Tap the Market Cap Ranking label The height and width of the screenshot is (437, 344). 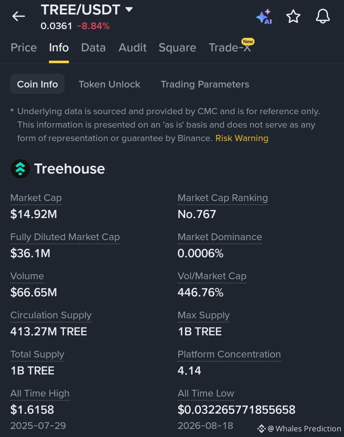click(x=223, y=198)
